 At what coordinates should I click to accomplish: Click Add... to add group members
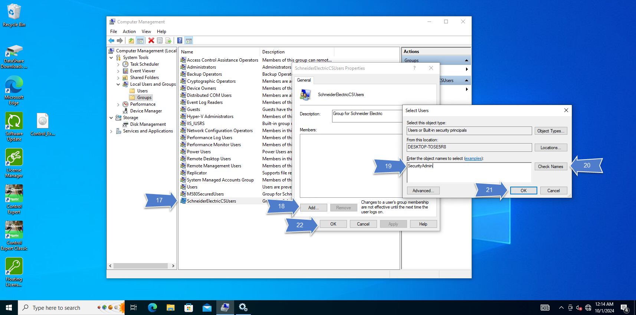[314, 208]
